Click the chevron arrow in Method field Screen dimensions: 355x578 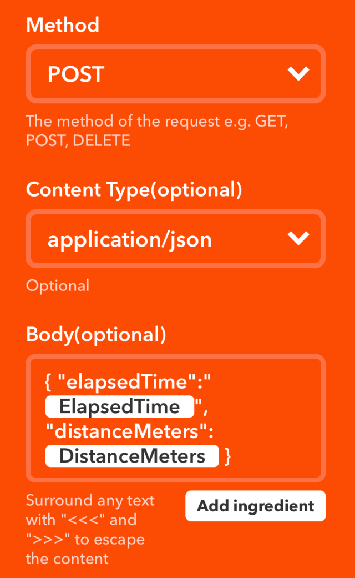click(x=298, y=74)
